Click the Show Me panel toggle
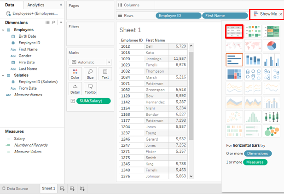 pos(265,14)
